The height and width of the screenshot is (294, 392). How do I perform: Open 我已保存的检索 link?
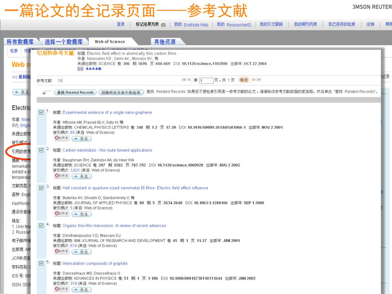pos(342,24)
